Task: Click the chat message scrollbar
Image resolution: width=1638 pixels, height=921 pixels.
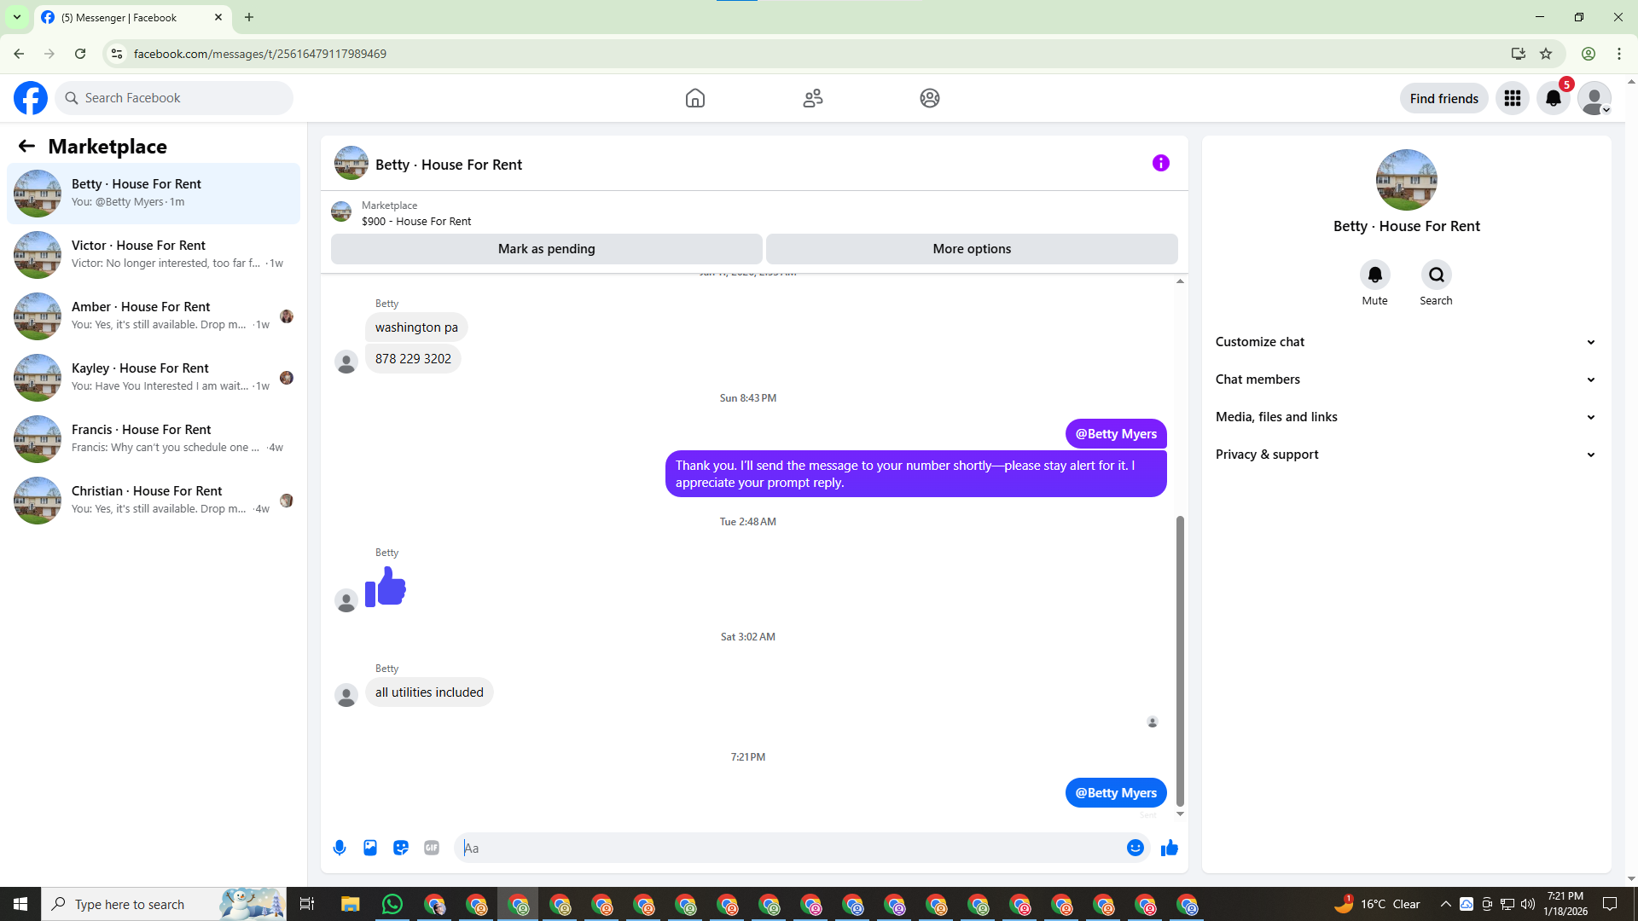Action: coord(1180,661)
